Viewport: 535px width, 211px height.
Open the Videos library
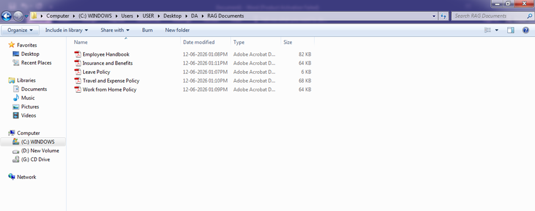28,115
